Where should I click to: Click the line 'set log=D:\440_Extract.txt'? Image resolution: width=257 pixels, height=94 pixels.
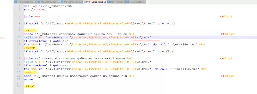click(x=48, y=6)
